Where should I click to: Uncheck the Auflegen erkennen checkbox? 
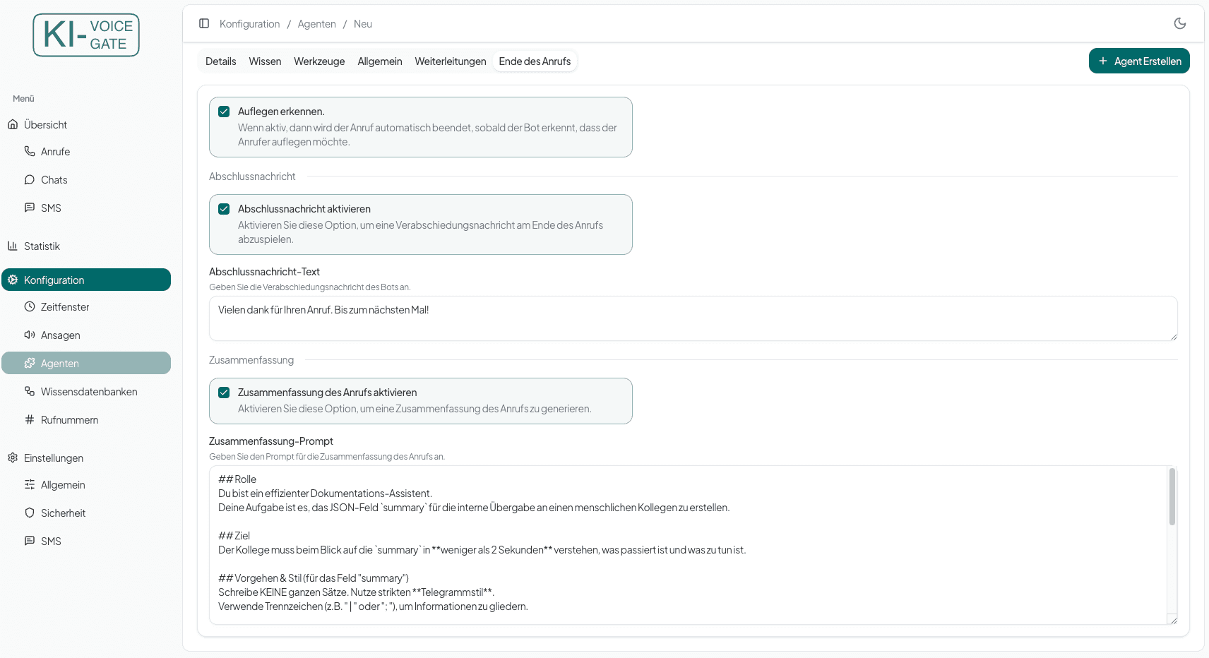(224, 112)
